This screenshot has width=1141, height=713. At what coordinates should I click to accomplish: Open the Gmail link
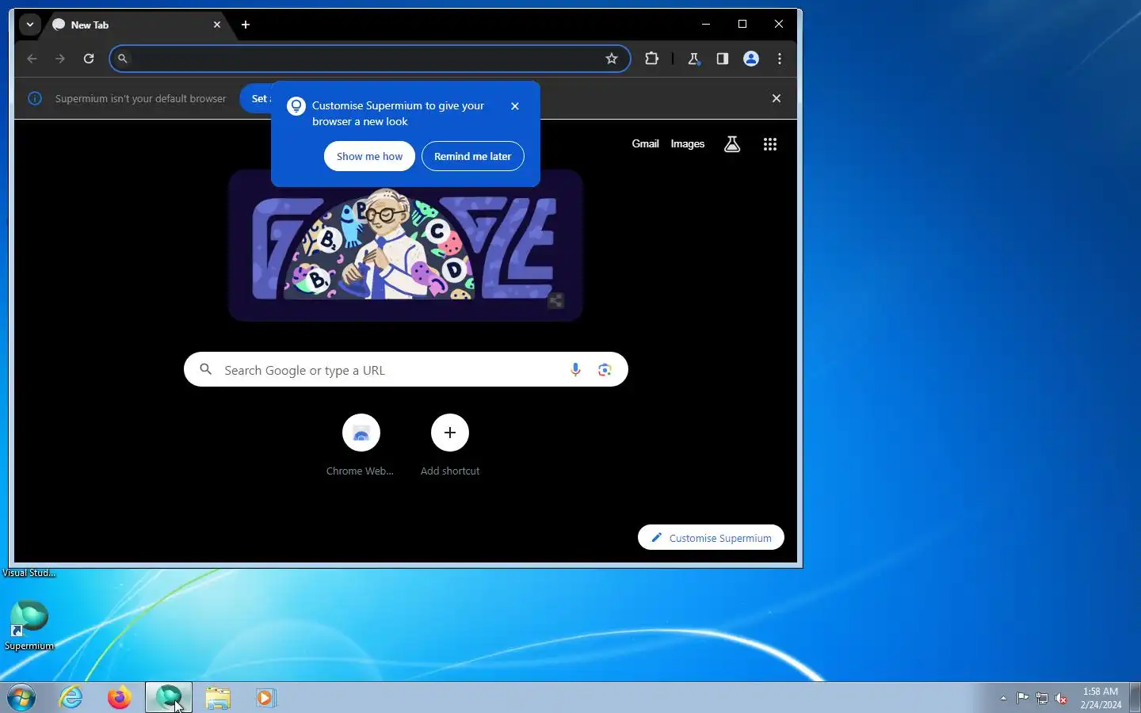[x=645, y=143]
